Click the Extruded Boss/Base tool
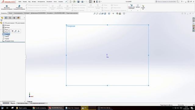Viewport: 195px width, 110px height. tap(7, 7)
